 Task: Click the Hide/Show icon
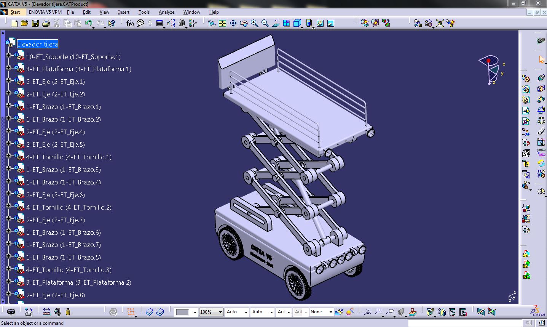point(320,24)
